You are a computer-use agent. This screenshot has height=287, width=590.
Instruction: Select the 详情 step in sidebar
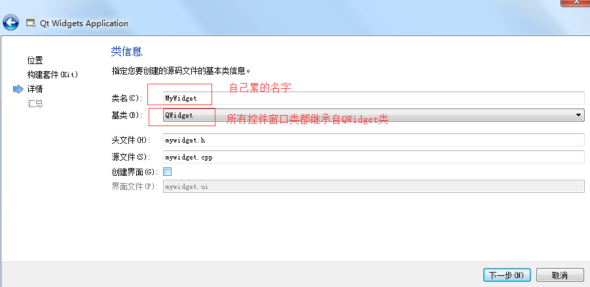(x=35, y=89)
